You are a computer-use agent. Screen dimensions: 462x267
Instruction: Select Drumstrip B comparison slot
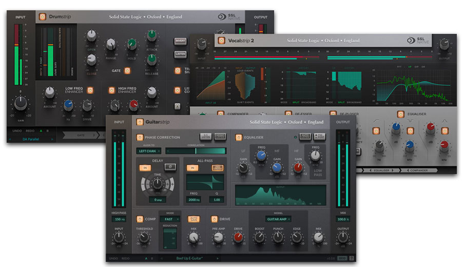click(x=47, y=131)
